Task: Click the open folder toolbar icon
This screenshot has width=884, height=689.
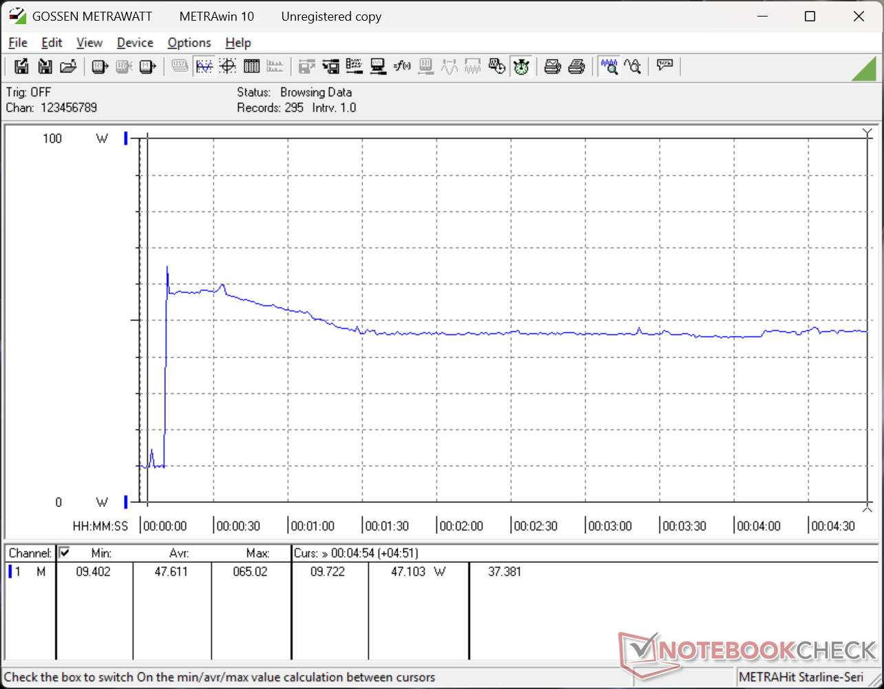Action: (x=67, y=67)
